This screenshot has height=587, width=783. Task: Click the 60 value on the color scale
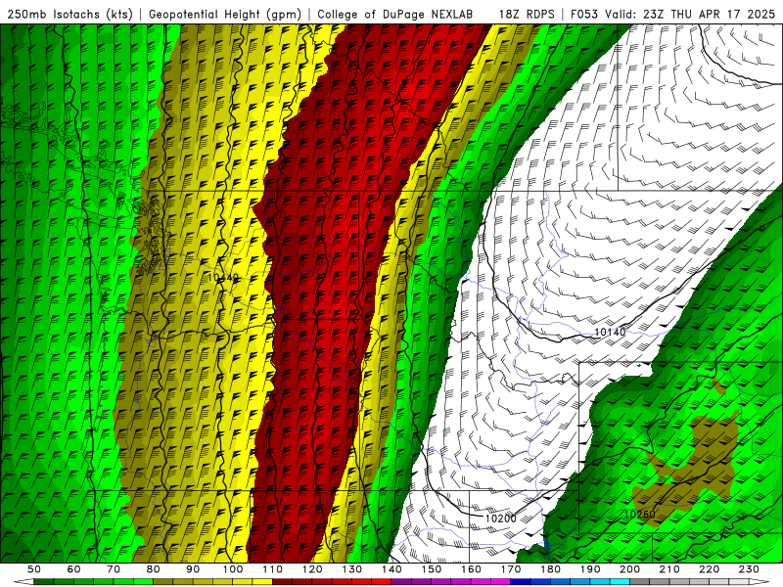point(73,569)
